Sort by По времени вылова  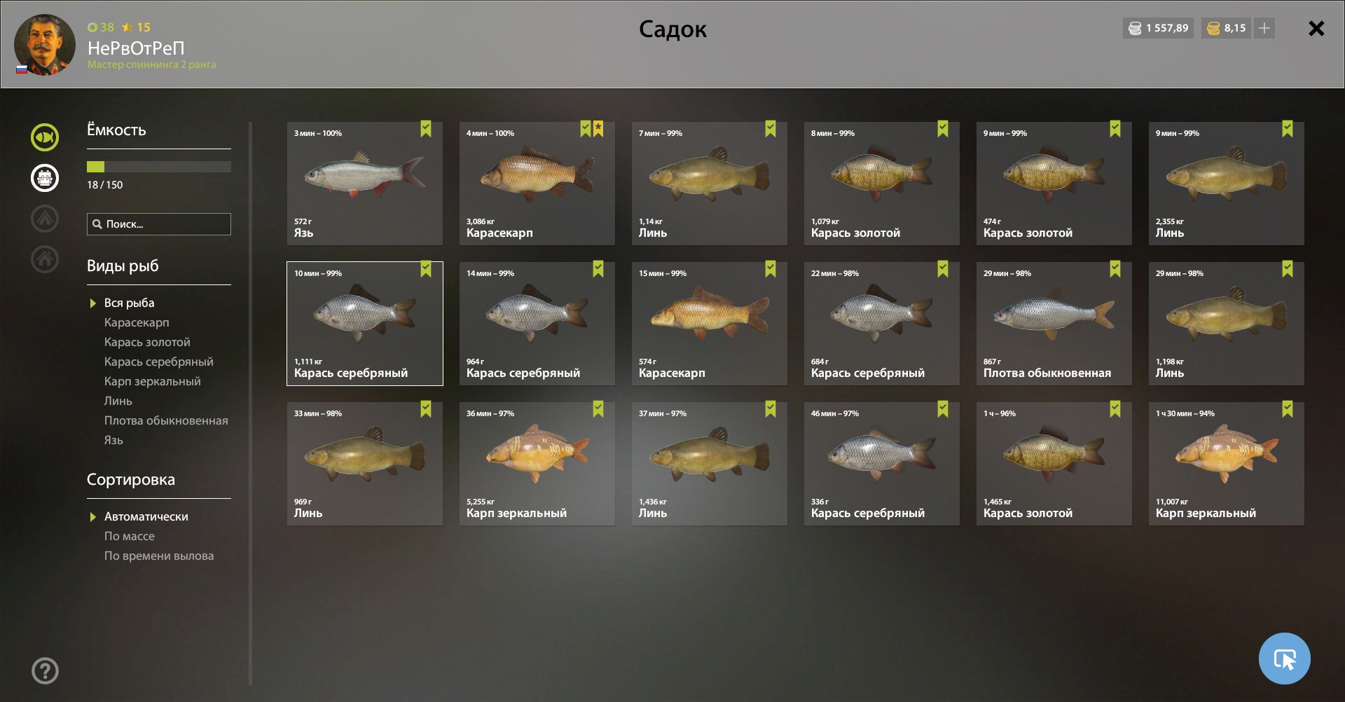pyautogui.click(x=159, y=556)
